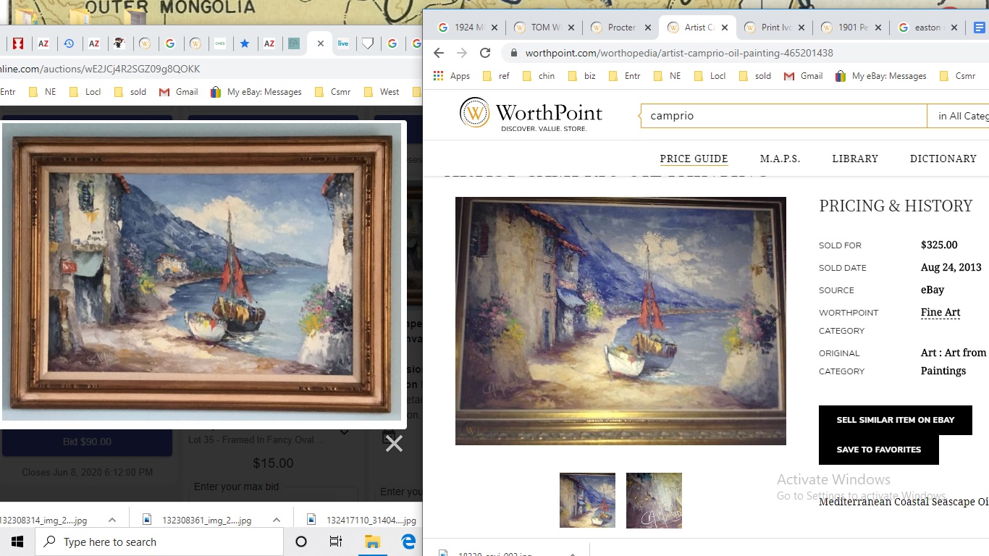The width and height of the screenshot is (989, 556).
Task: Open the 132417110_31404 jpg download
Action: (x=363, y=520)
